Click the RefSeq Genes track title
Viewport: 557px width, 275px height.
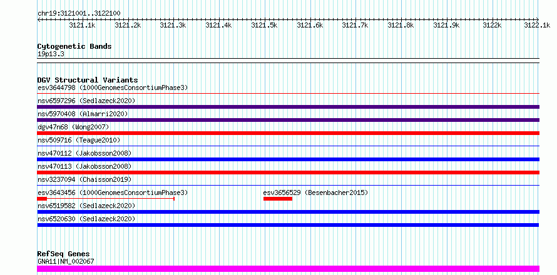(x=64, y=254)
